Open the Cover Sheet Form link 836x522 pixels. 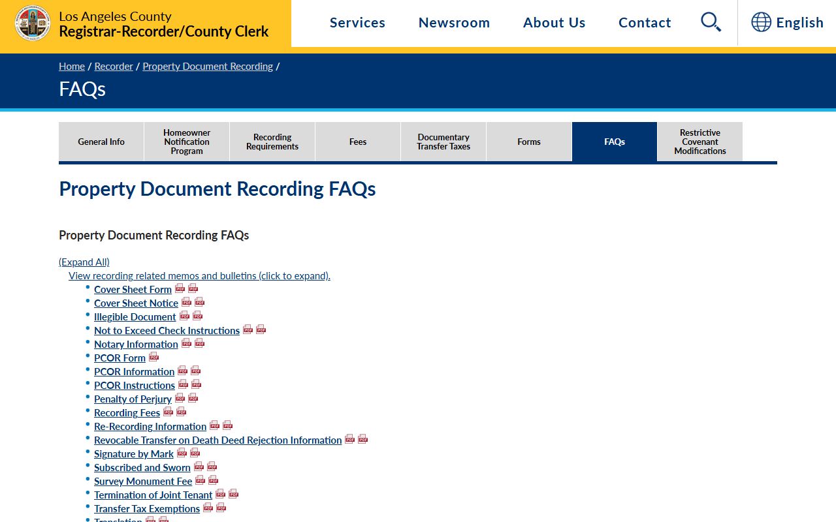tap(133, 289)
